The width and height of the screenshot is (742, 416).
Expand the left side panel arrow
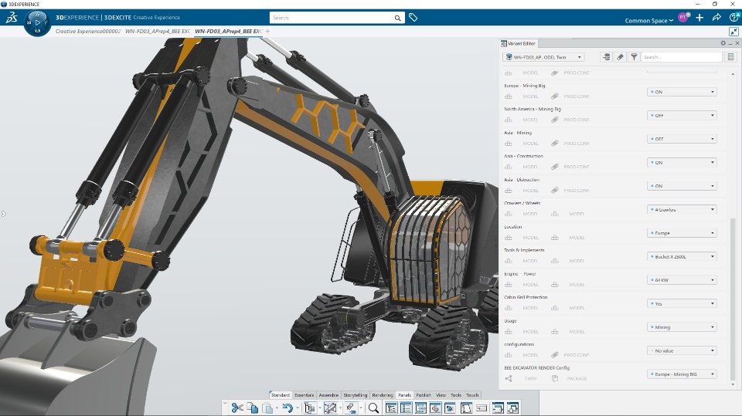tap(3, 214)
